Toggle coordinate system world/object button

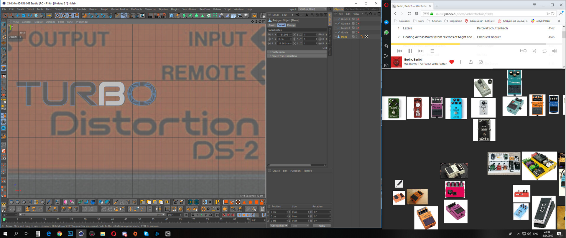pyautogui.click(x=76, y=15)
